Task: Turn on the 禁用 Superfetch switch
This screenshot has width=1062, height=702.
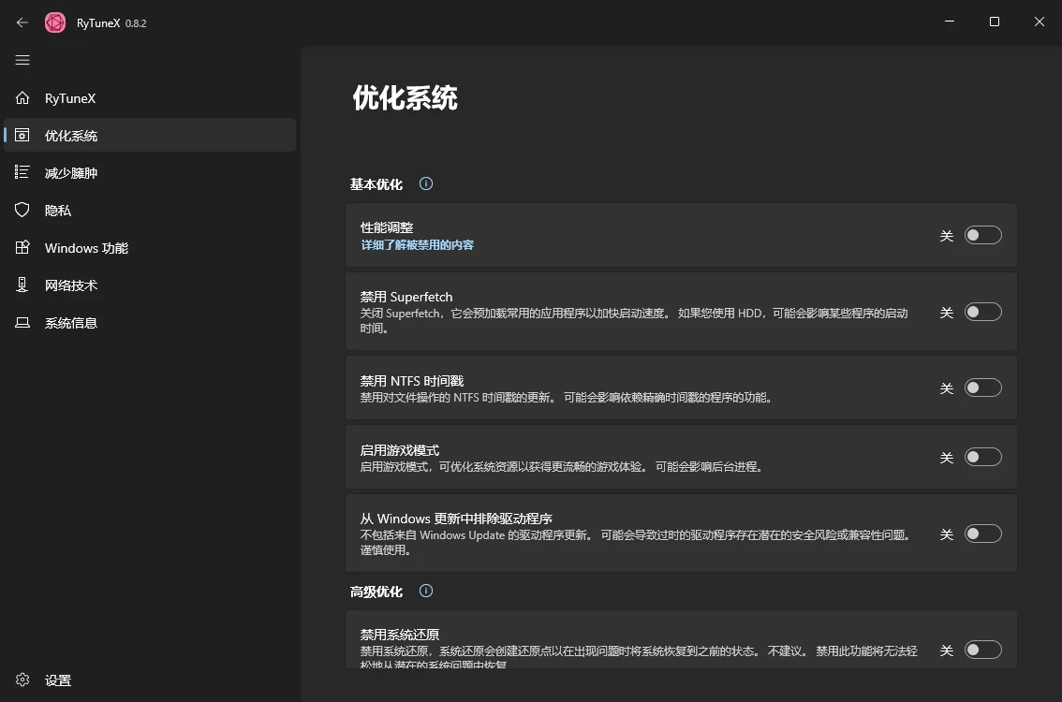Action: pos(982,312)
